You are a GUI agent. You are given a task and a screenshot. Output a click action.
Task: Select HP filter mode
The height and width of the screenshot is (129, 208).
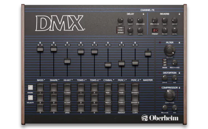(x=165, y=65)
